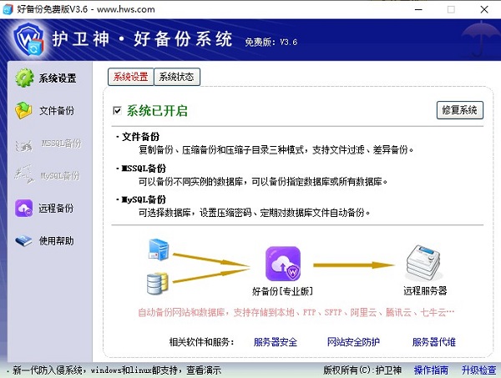Image resolution: width=501 pixels, height=378 pixels.
Task: Switch to the 系统状态 tab
Action: [176, 78]
